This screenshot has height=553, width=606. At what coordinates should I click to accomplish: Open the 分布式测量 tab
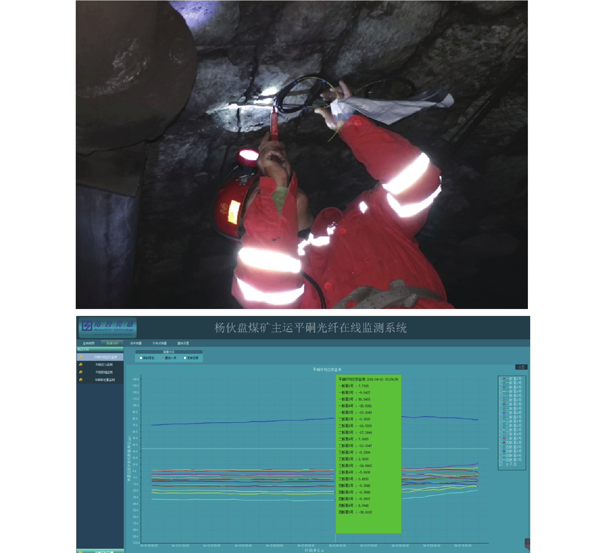(159, 343)
